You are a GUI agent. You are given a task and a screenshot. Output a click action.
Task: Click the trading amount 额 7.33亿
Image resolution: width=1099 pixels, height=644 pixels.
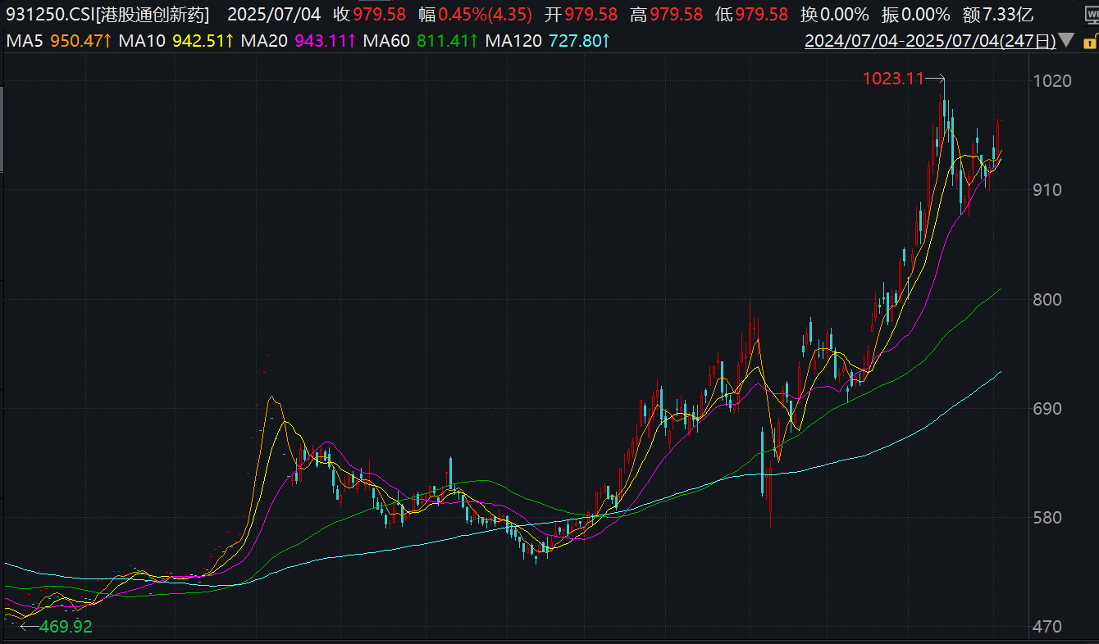998,14
